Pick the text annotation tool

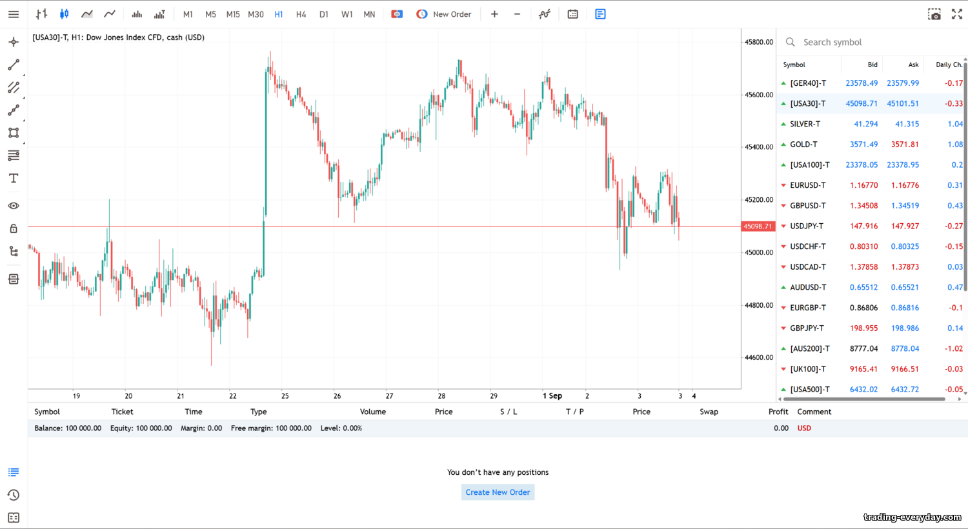(14, 179)
